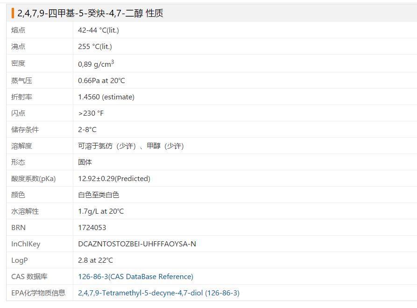Click the water solubility value 1.7g/L

[101, 211]
